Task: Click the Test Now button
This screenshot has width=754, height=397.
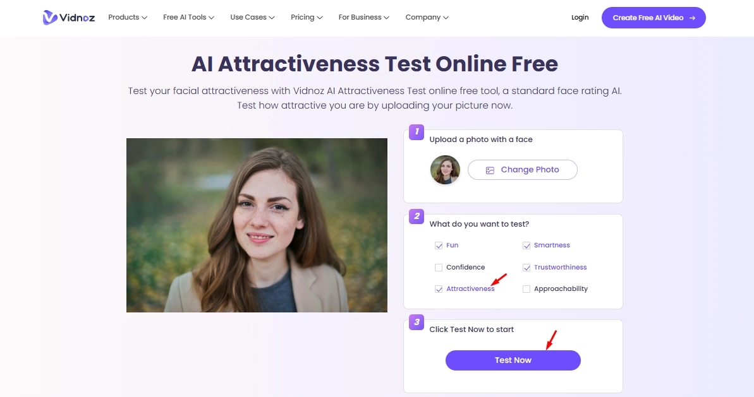Action: 513,360
